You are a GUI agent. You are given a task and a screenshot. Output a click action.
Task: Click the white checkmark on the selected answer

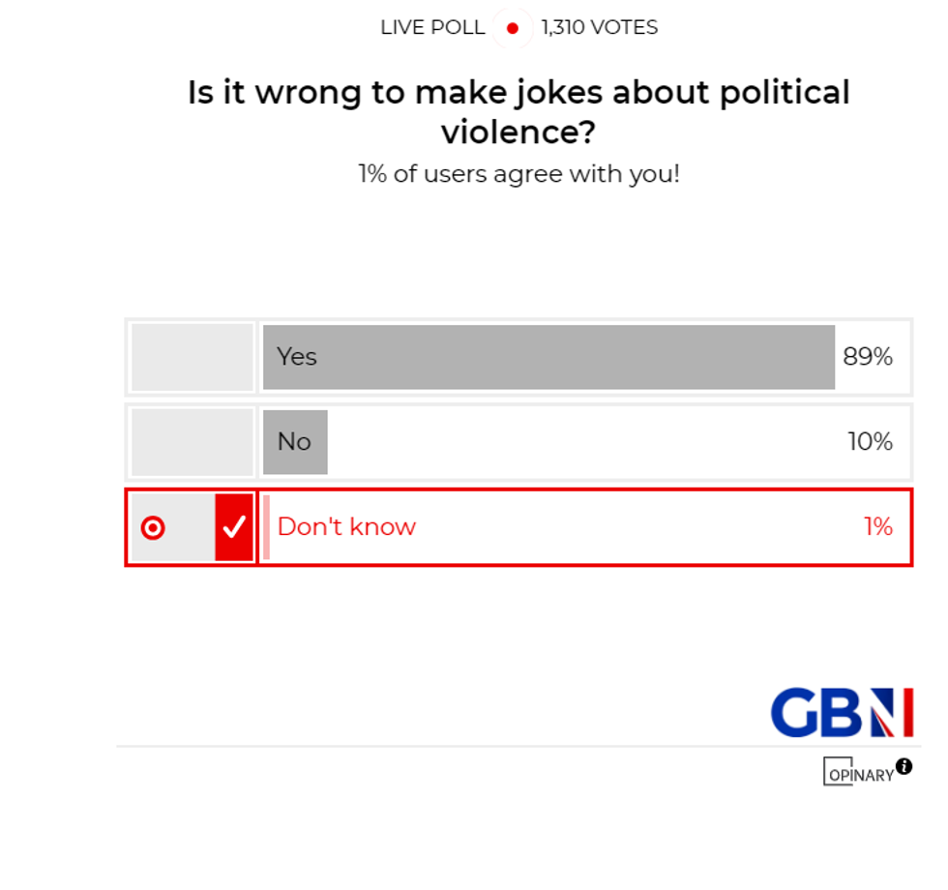tap(233, 527)
